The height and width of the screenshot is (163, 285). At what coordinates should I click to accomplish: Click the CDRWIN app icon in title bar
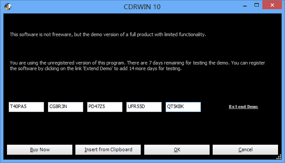tap(8, 7)
